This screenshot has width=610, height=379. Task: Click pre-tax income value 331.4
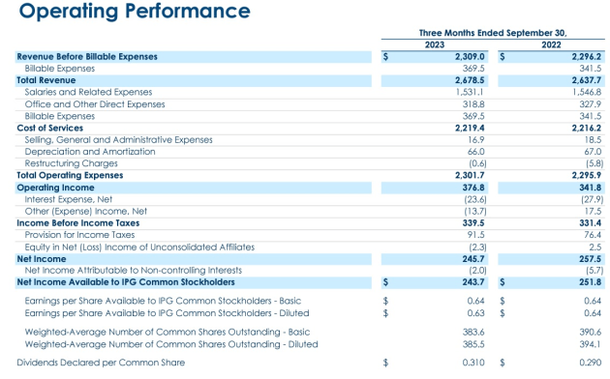point(591,223)
